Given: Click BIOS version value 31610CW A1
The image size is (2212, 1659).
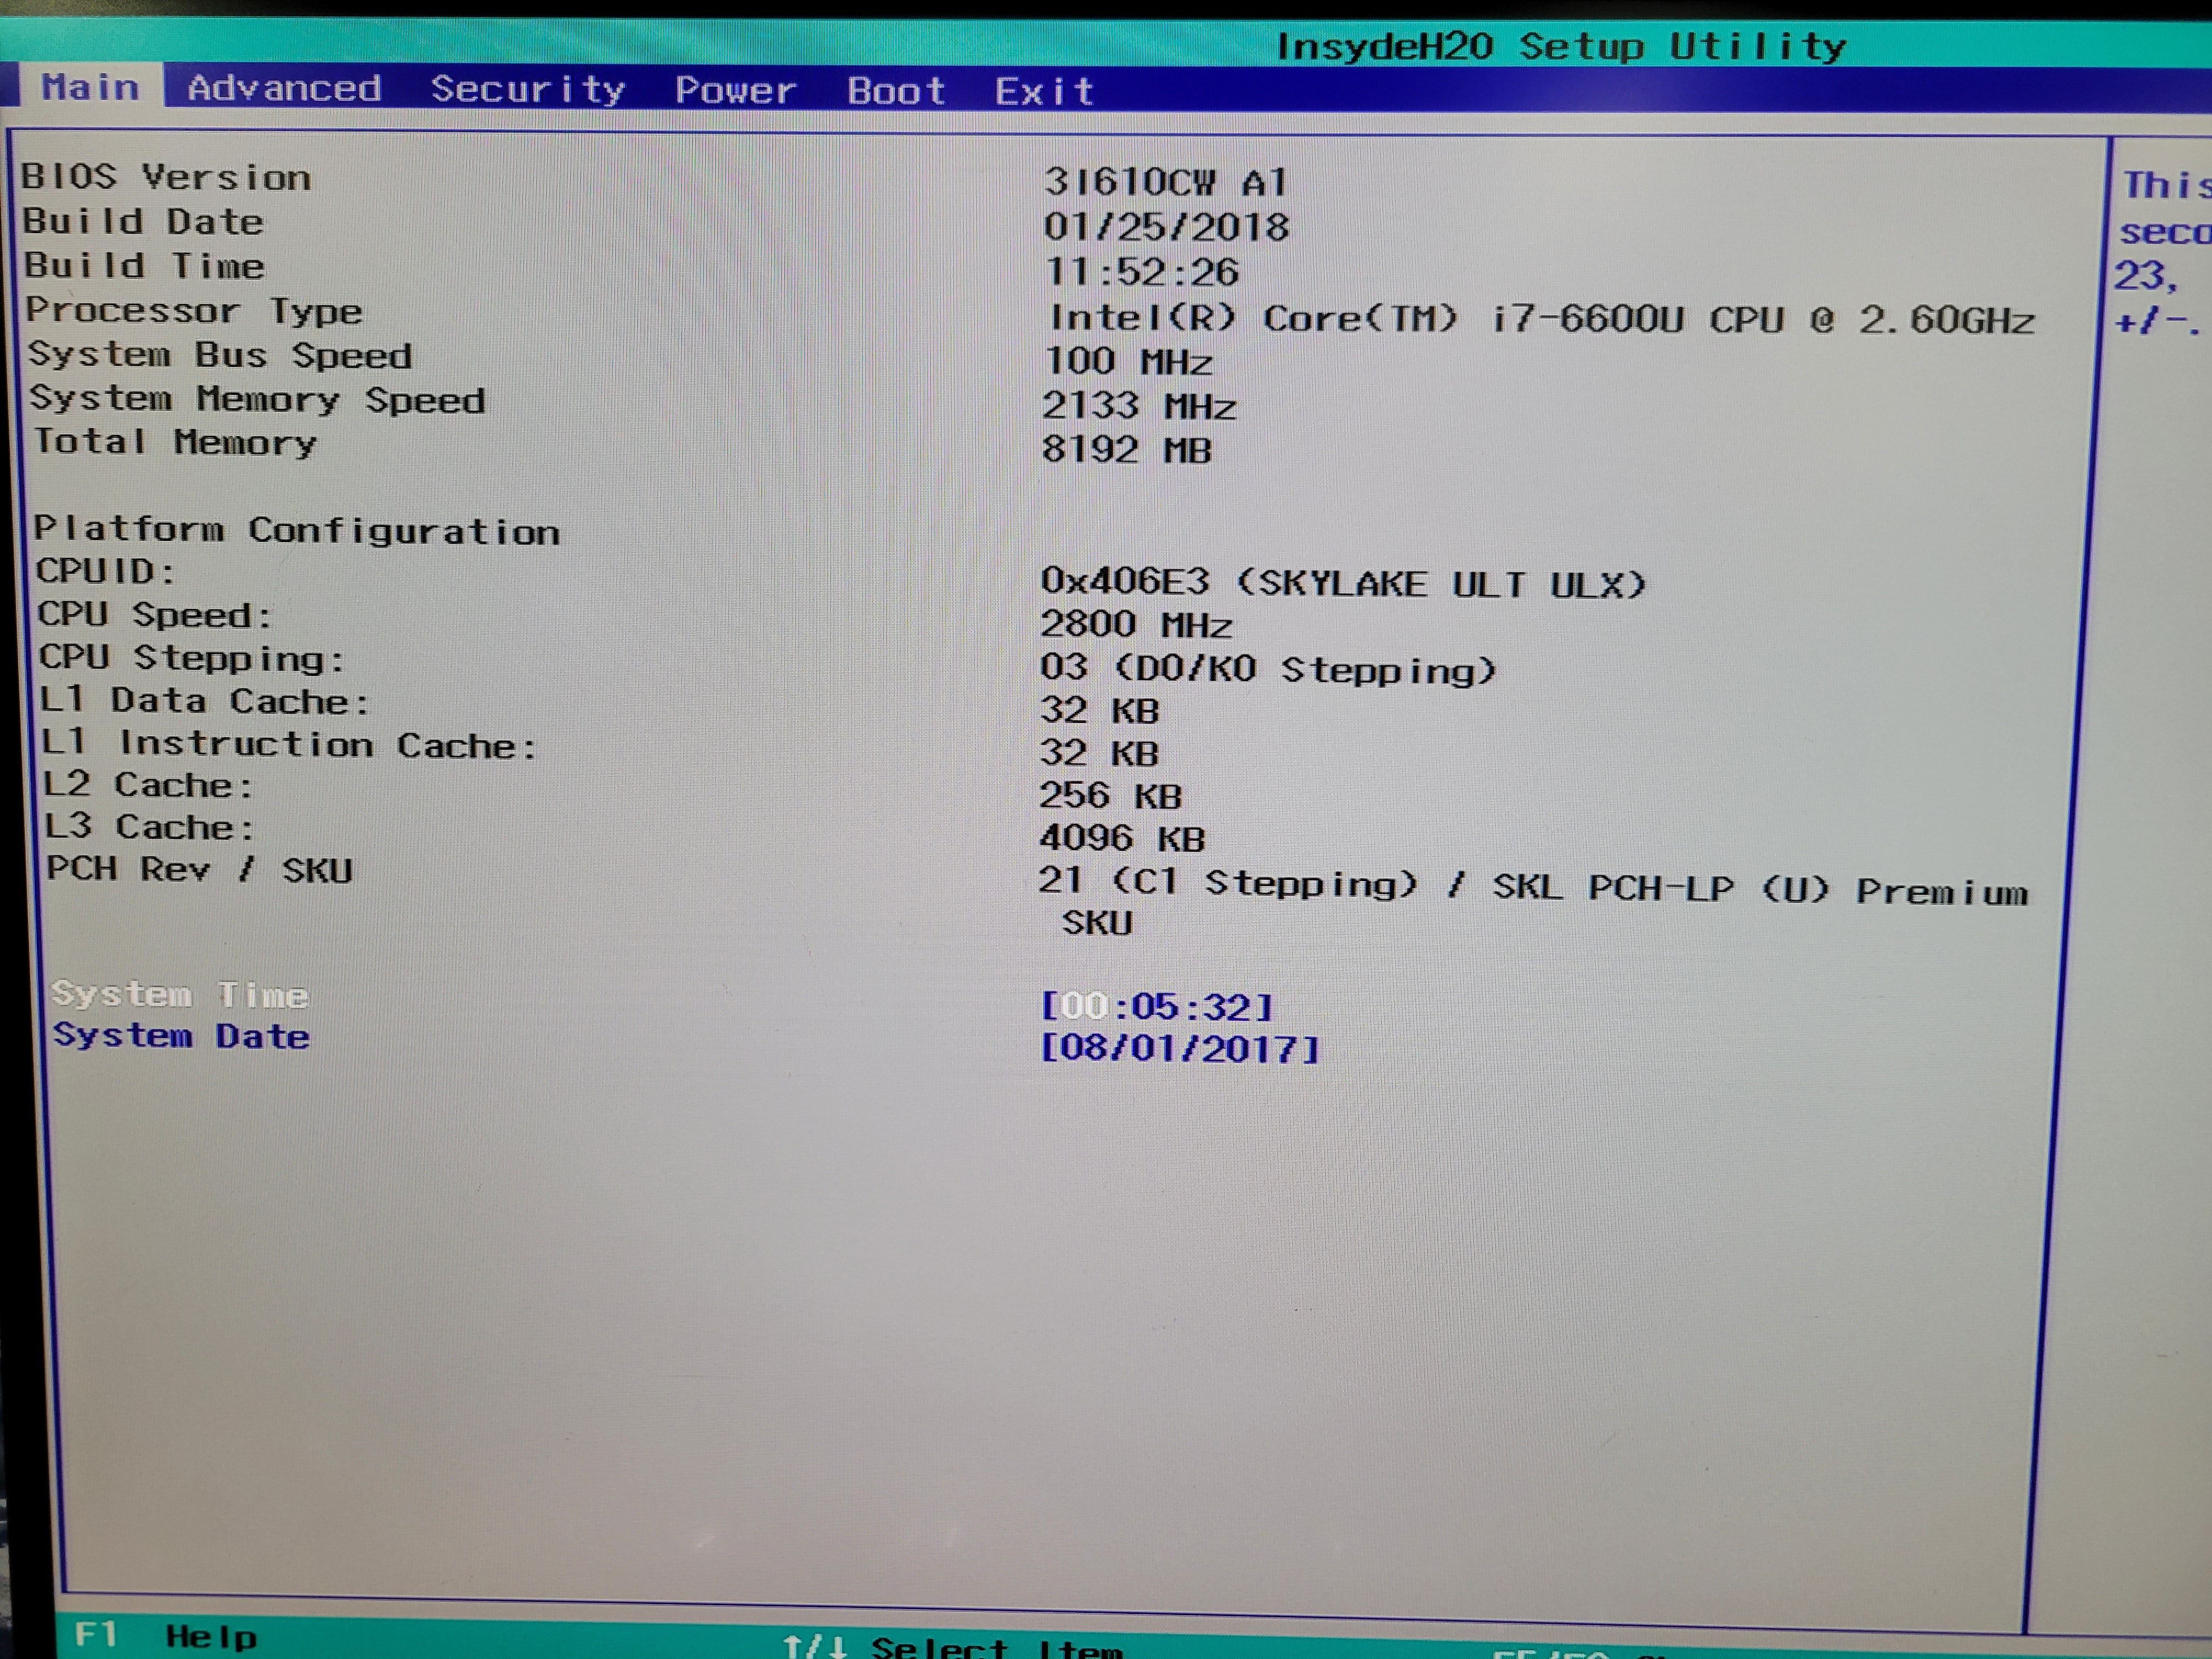Looking at the screenshot, I should pos(1166,182).
